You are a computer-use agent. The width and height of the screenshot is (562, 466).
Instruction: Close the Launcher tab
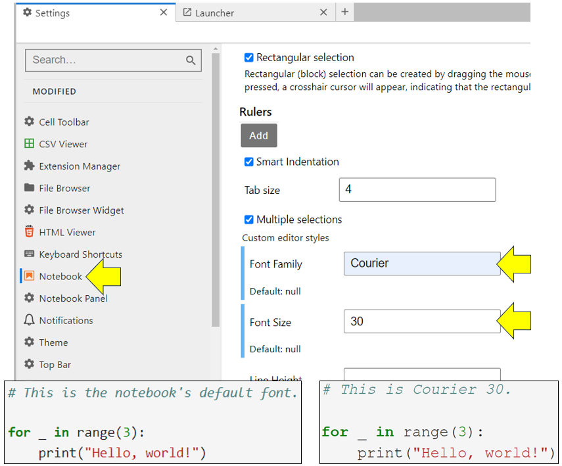pos(323,12)
